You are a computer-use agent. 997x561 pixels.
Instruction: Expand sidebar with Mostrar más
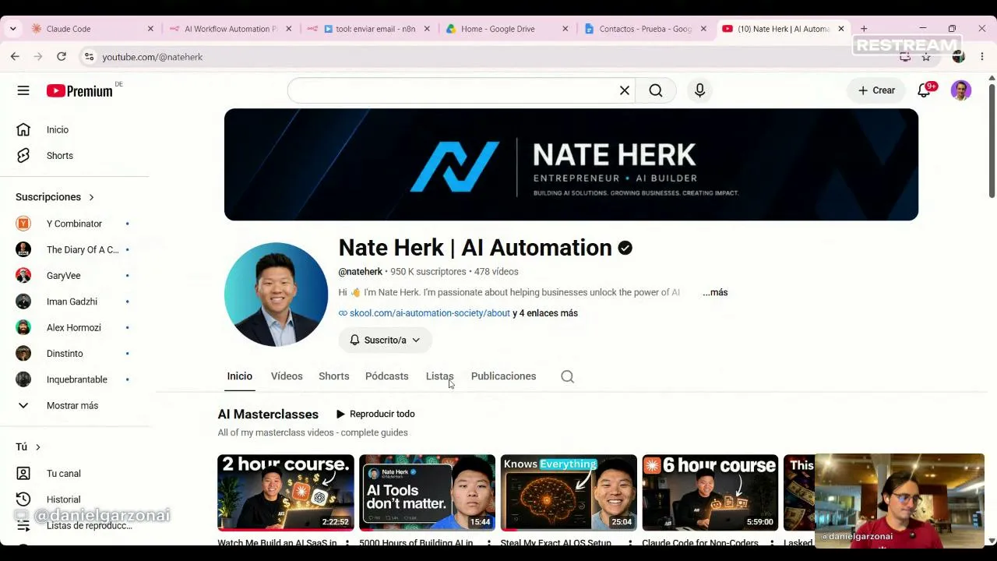point(74,405)
